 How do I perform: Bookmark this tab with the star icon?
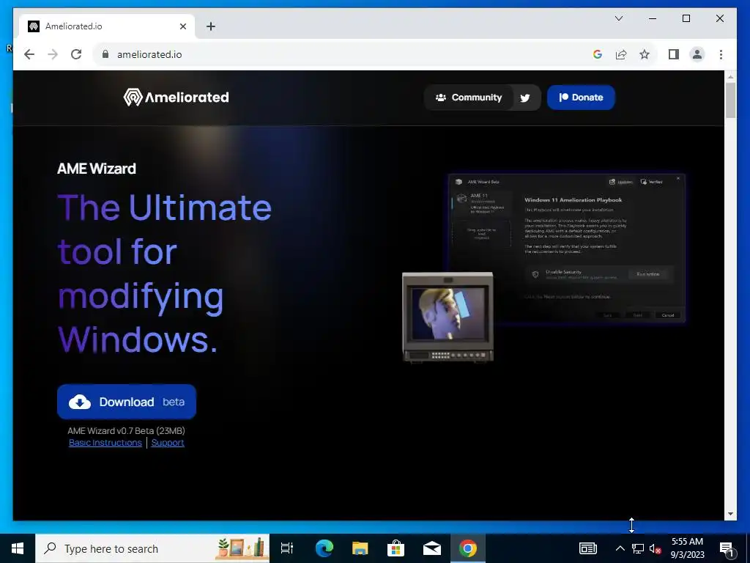(x=645, y=54)
